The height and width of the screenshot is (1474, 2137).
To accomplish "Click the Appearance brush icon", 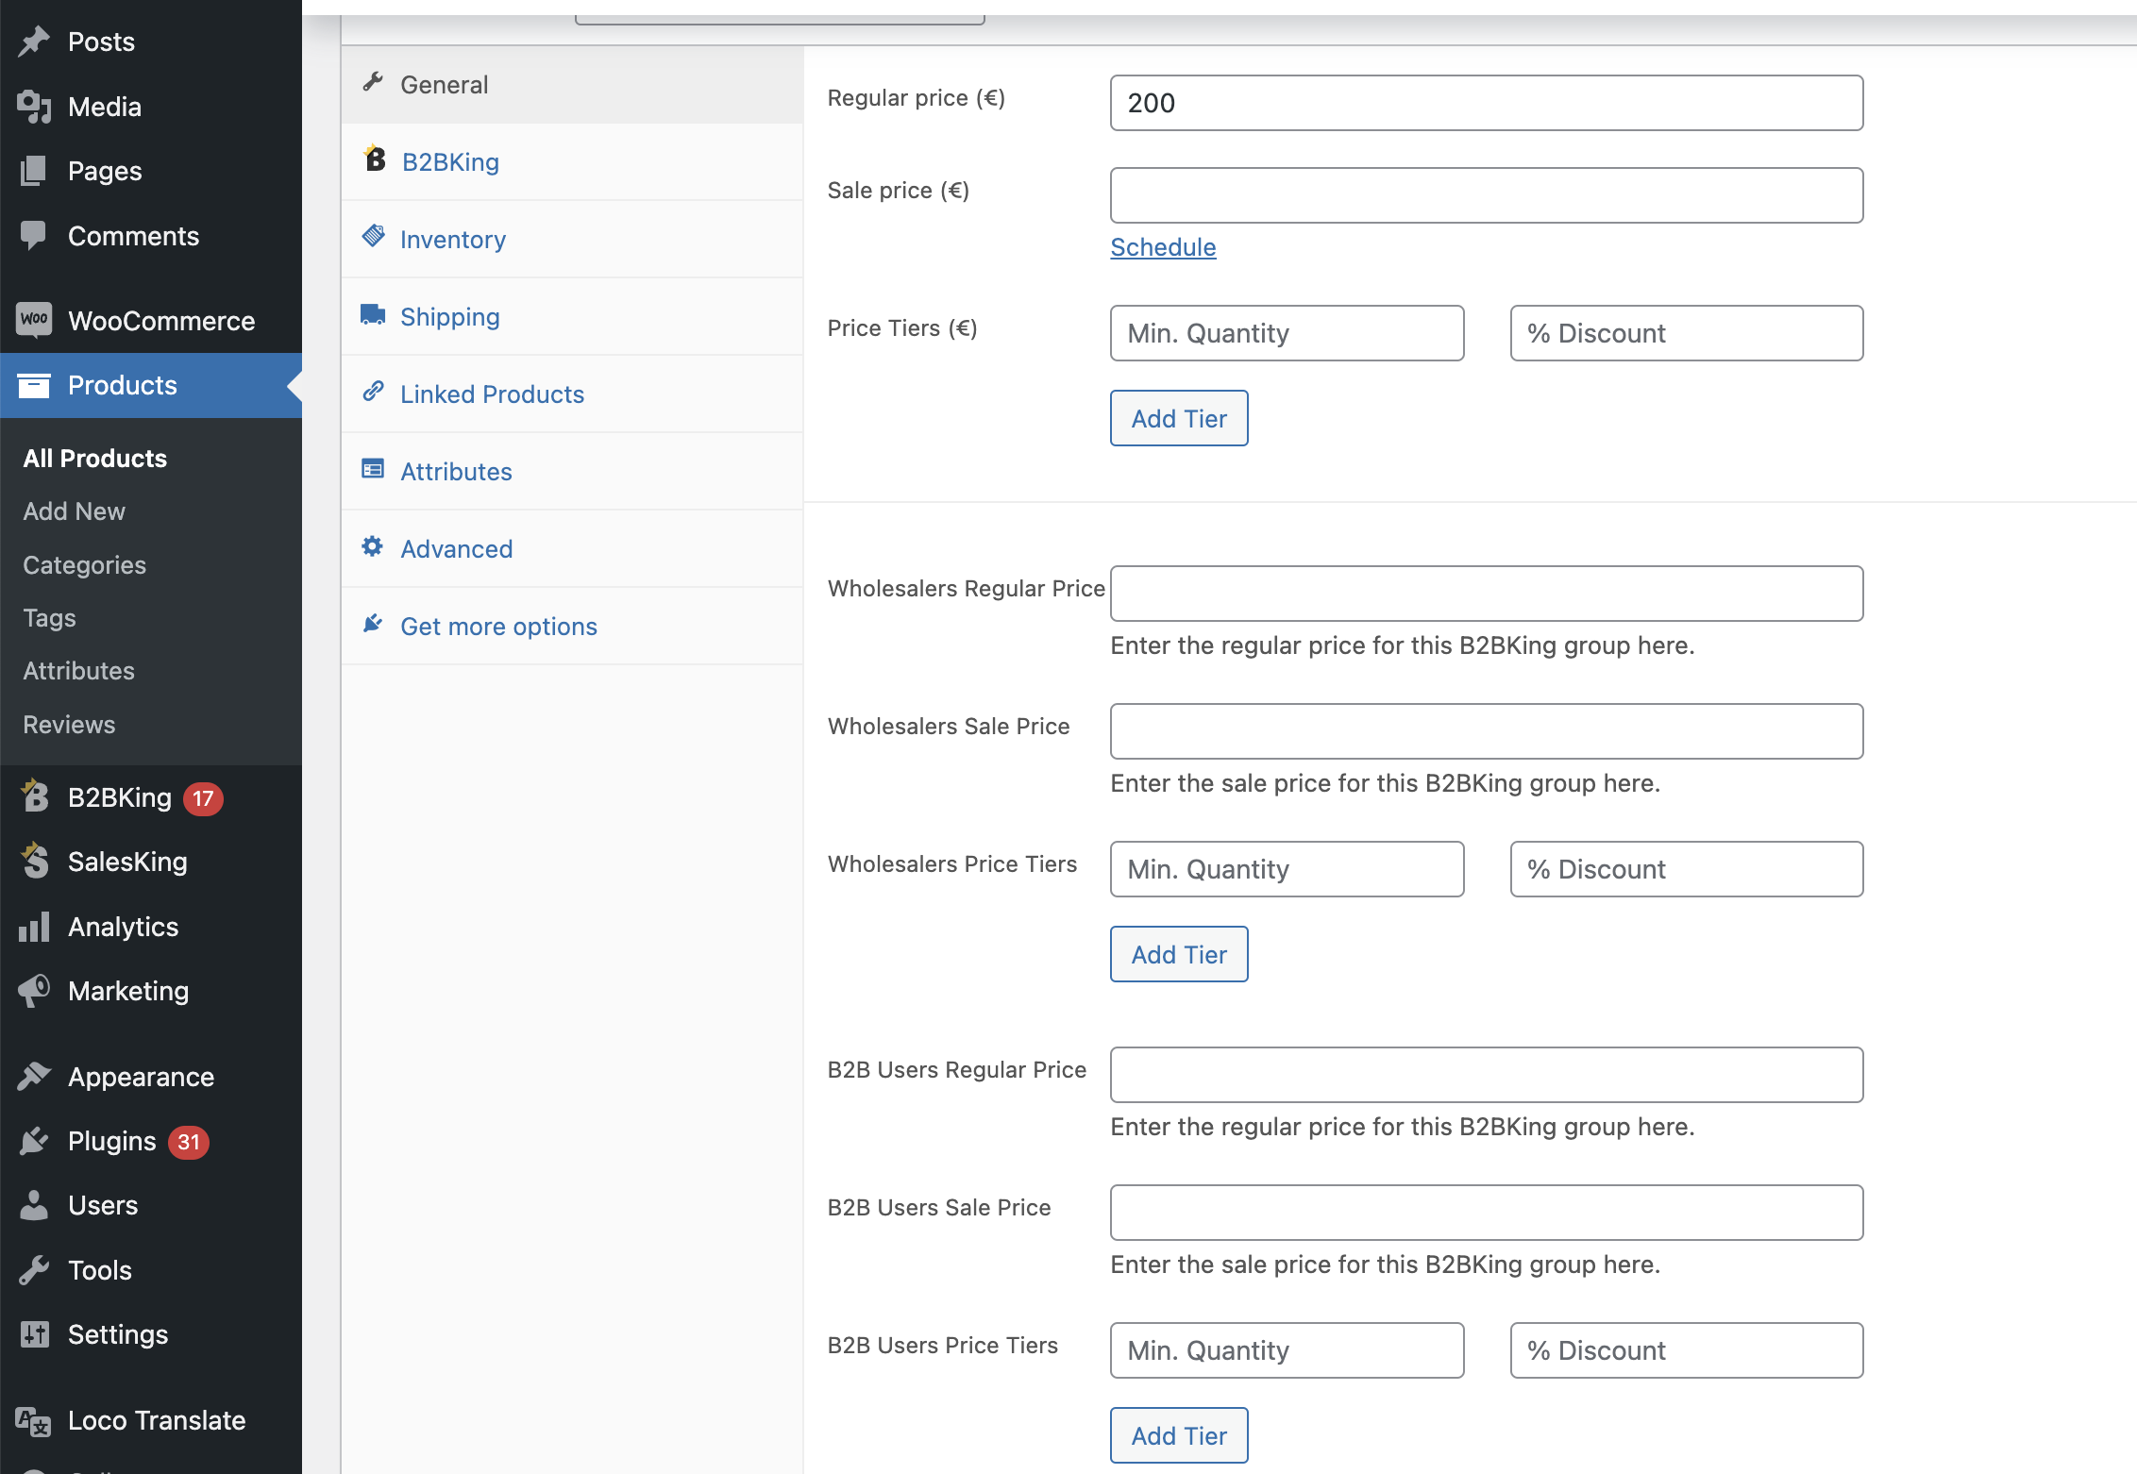I will pyautogui.click(x=34, y=1077).
